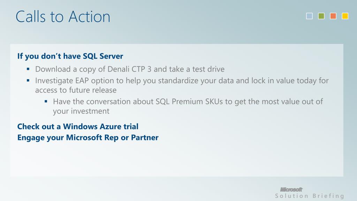Image resolution: width=357 pixels, height=201 pixels.
Task: Select the Calls to Action title
Action: click(63, 17)
